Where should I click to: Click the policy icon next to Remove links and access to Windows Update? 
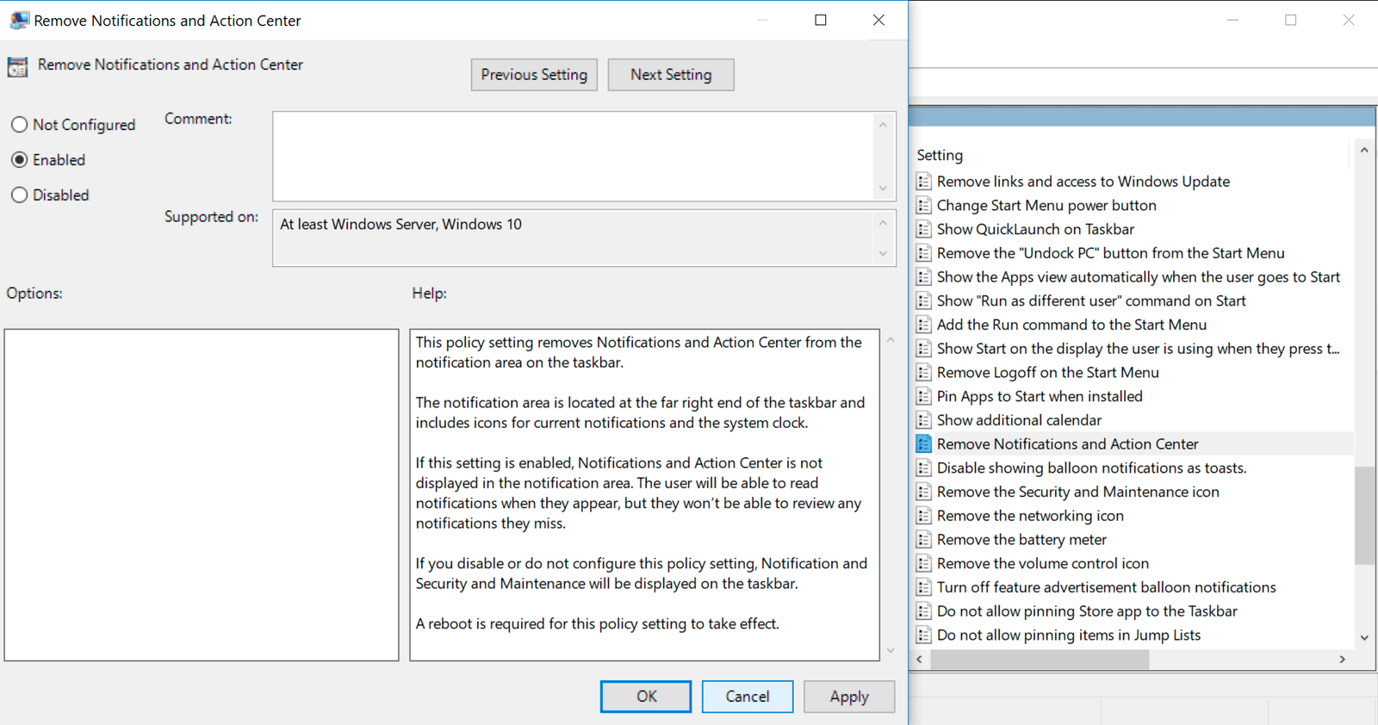(x=923, y=182)
